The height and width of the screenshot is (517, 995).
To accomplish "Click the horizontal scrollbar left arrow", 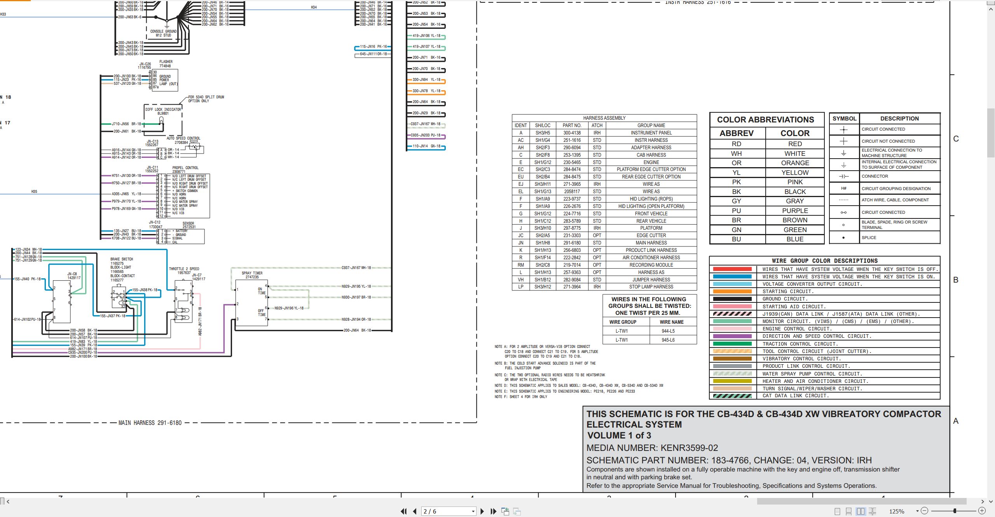I will 8,501.
